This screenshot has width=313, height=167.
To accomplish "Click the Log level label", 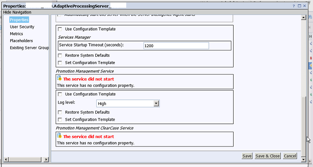I will (x=66, y=102).
